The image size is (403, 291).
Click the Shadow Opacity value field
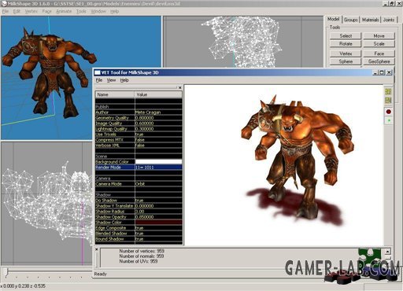(x=158, y=217)
